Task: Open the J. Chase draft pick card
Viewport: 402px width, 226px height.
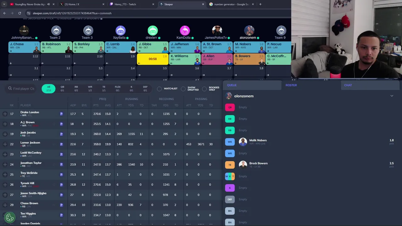Action: click(24, 47)
